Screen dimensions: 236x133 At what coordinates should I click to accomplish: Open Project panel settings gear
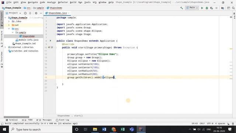click(36, 13)
